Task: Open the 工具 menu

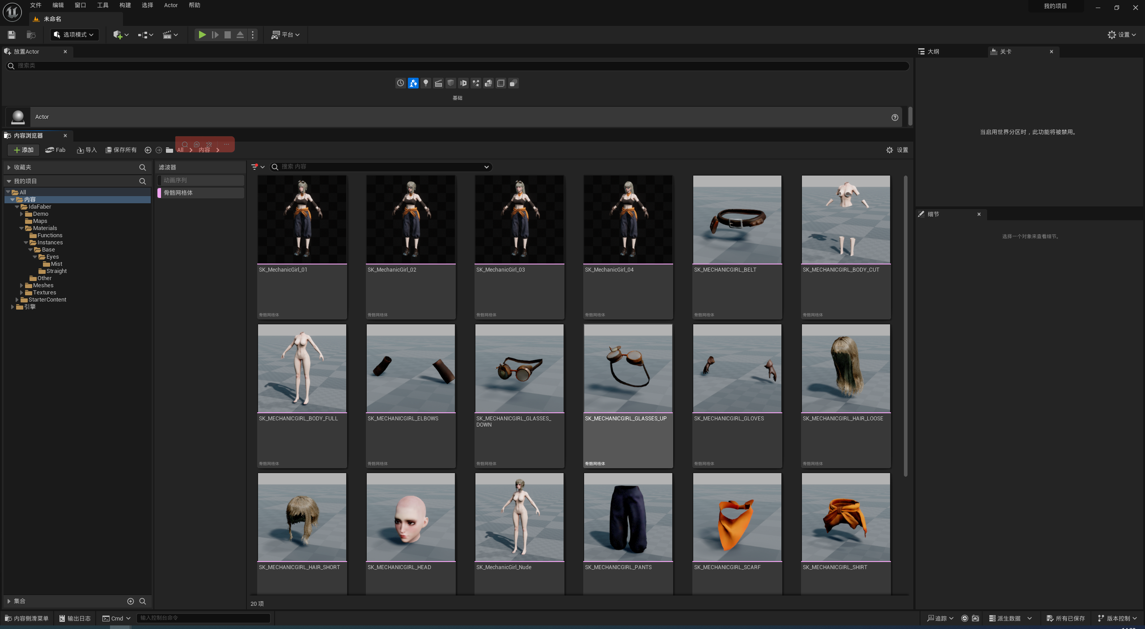Action: pos(102,5)
